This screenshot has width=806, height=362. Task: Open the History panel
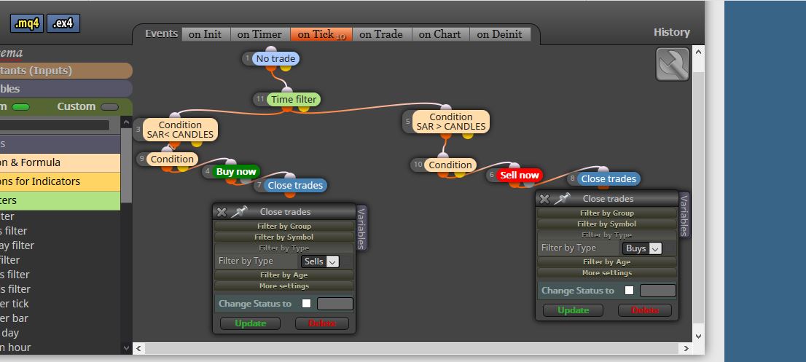671,32
